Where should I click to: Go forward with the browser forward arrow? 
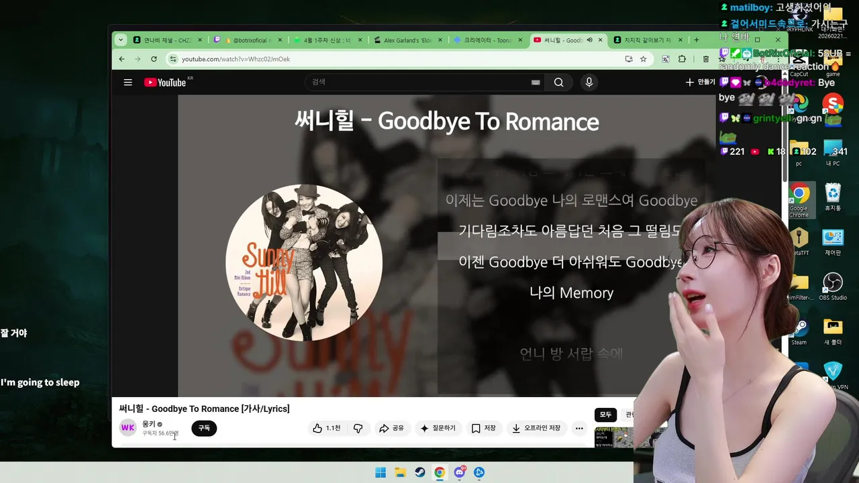coord(138,59)
